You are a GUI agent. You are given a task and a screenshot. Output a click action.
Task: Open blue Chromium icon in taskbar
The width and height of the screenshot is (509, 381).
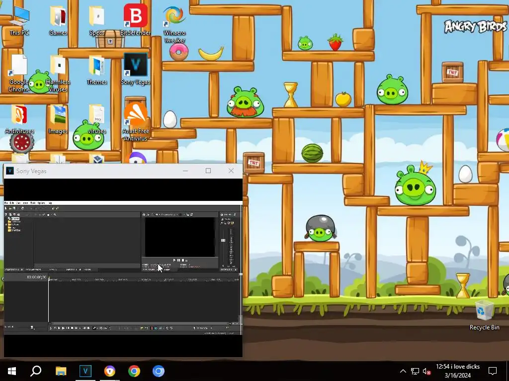pos(159,371)
